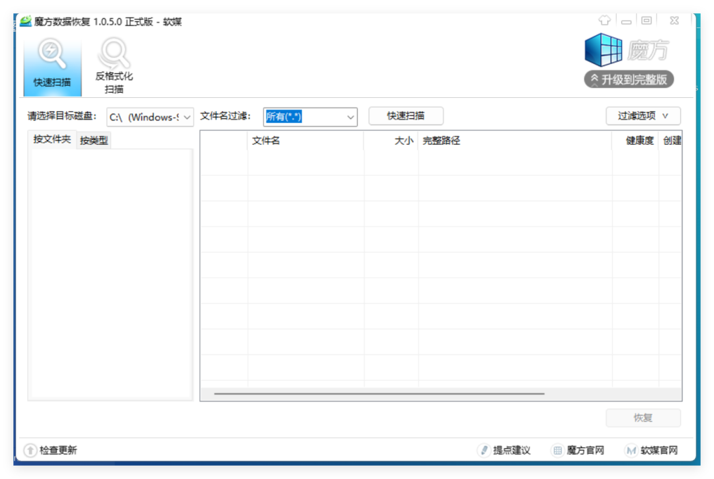
Task: Minimize the 魔方数据恢复 window
Action: [627, 21]
